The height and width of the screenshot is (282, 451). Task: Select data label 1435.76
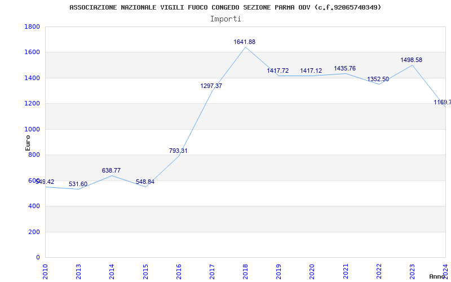click(x=344, y=68)
